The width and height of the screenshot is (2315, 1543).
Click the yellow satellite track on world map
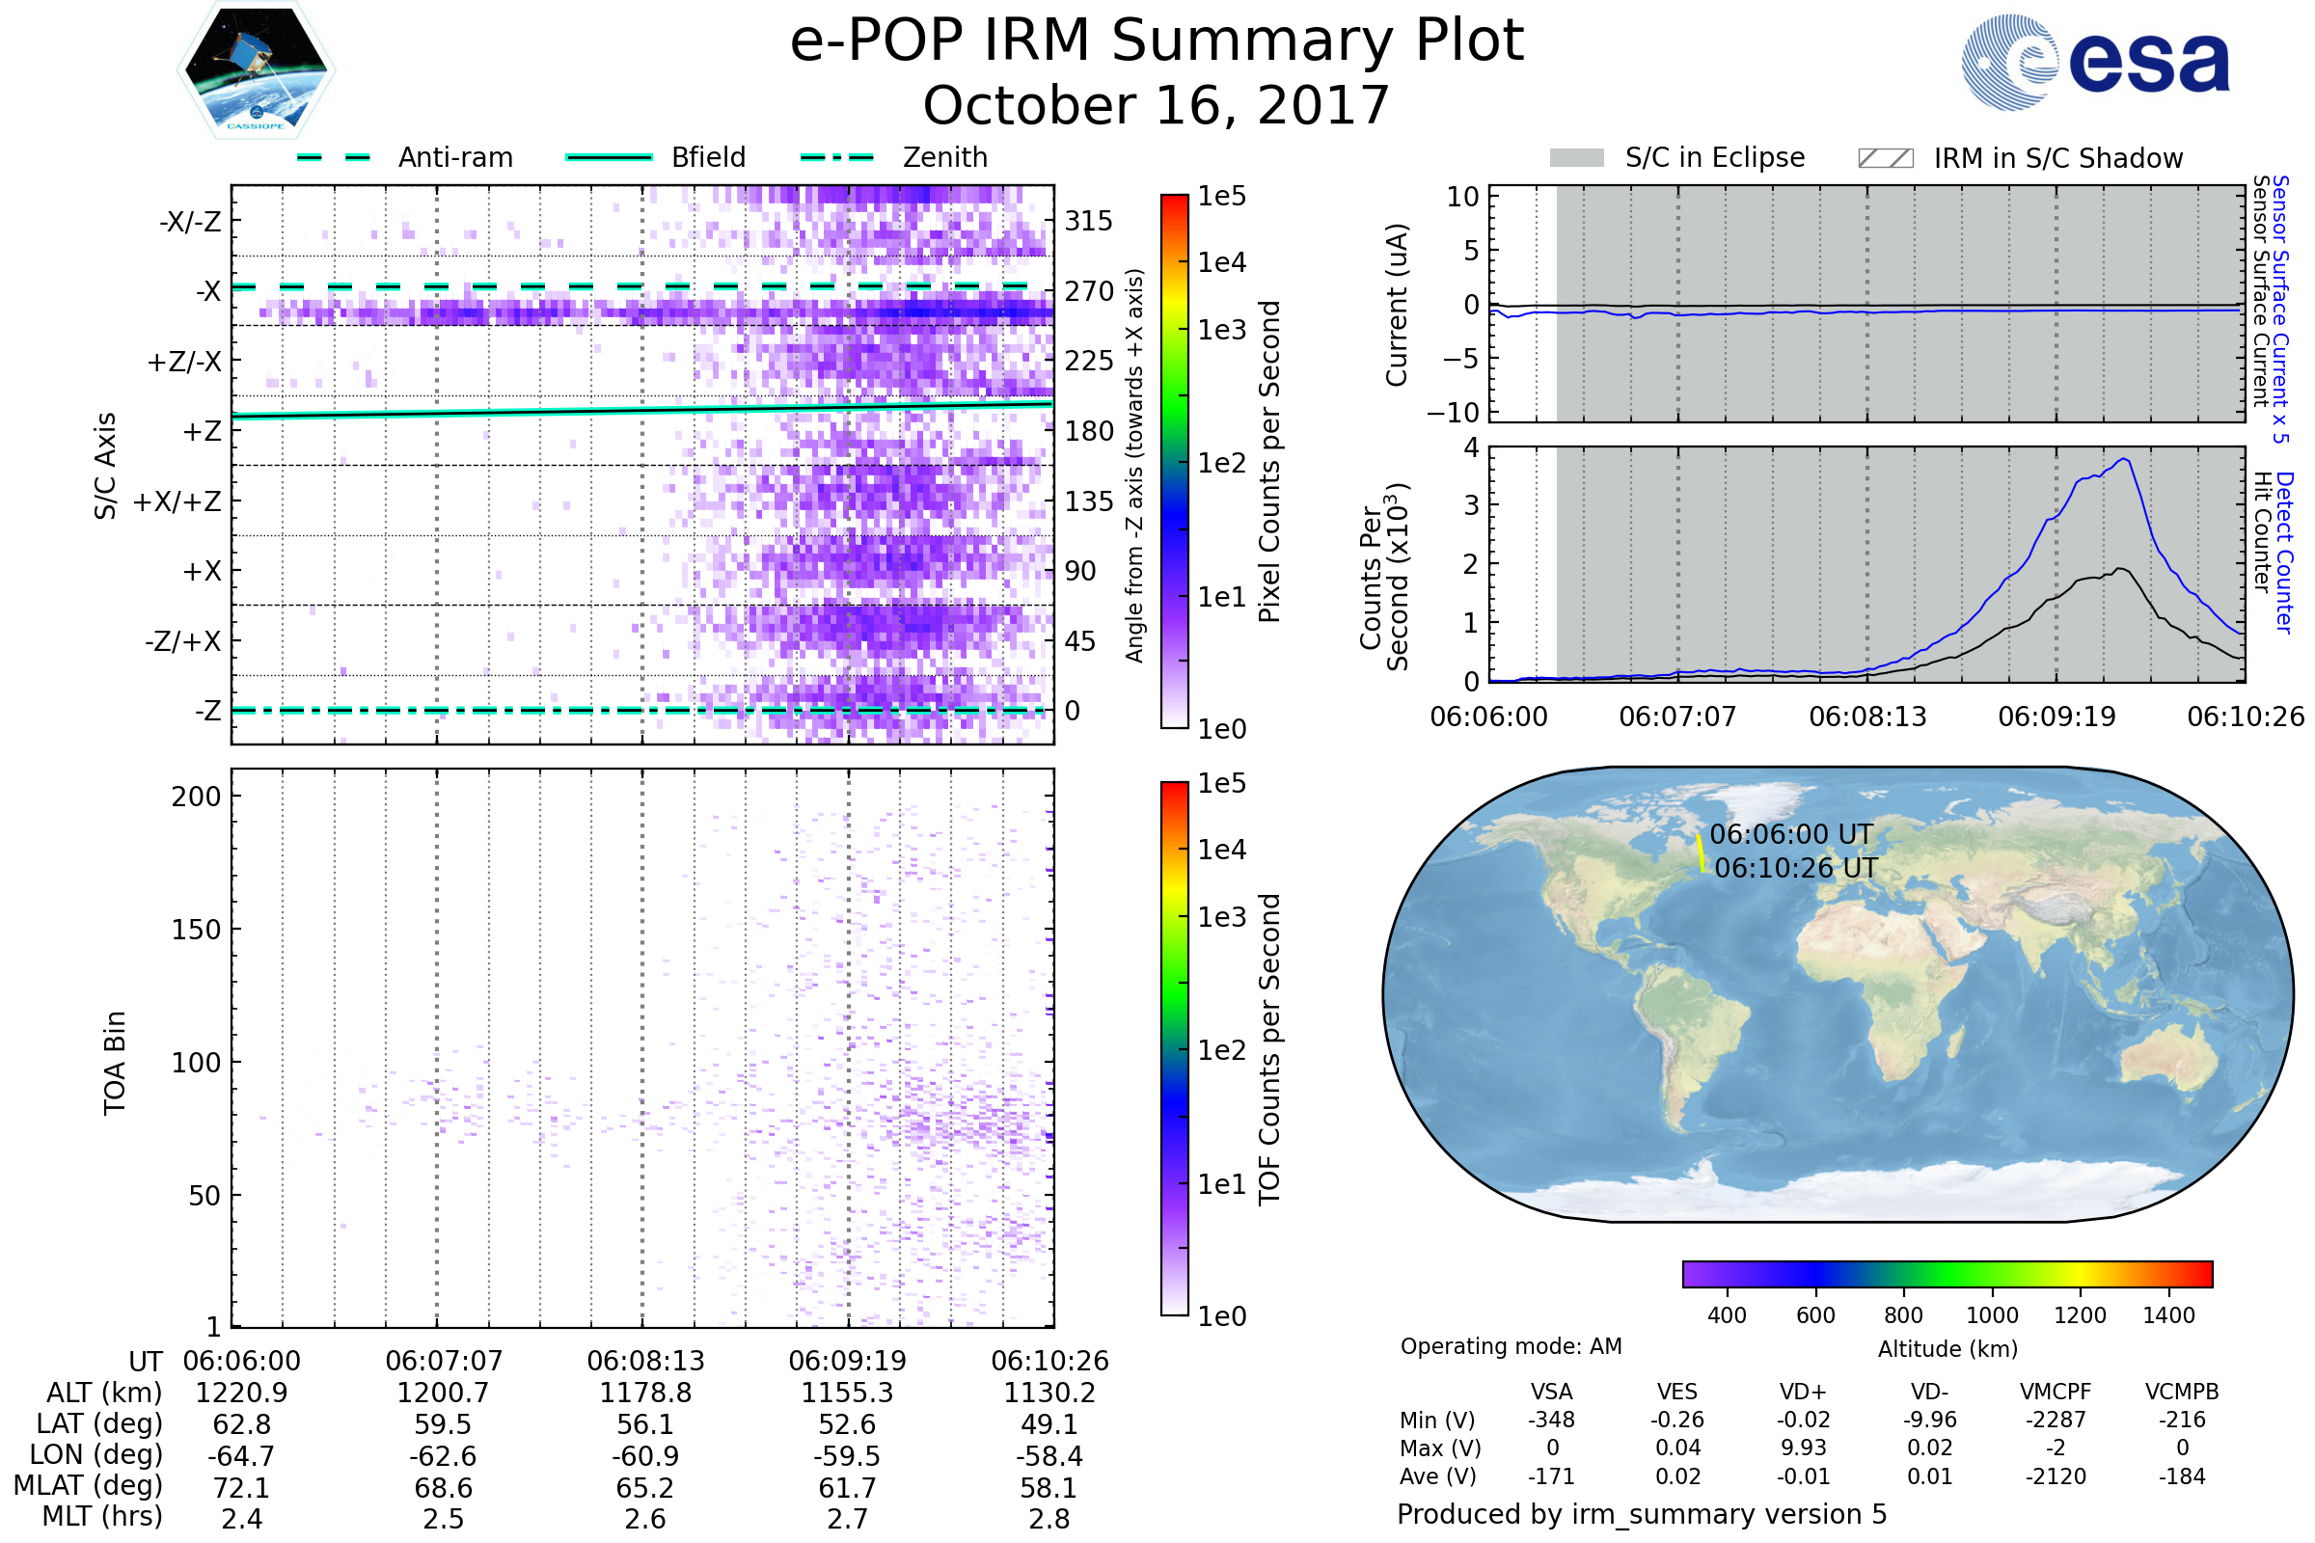click(1701, 853)
